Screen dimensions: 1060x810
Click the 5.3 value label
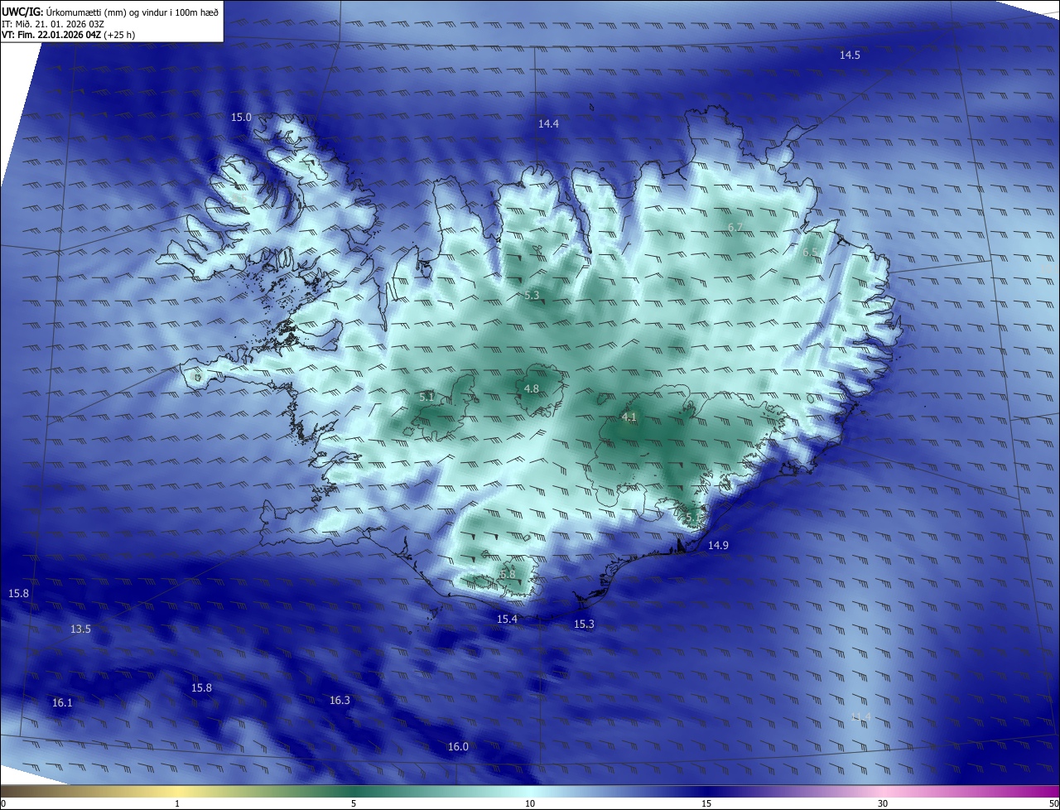tap(532, 296)
